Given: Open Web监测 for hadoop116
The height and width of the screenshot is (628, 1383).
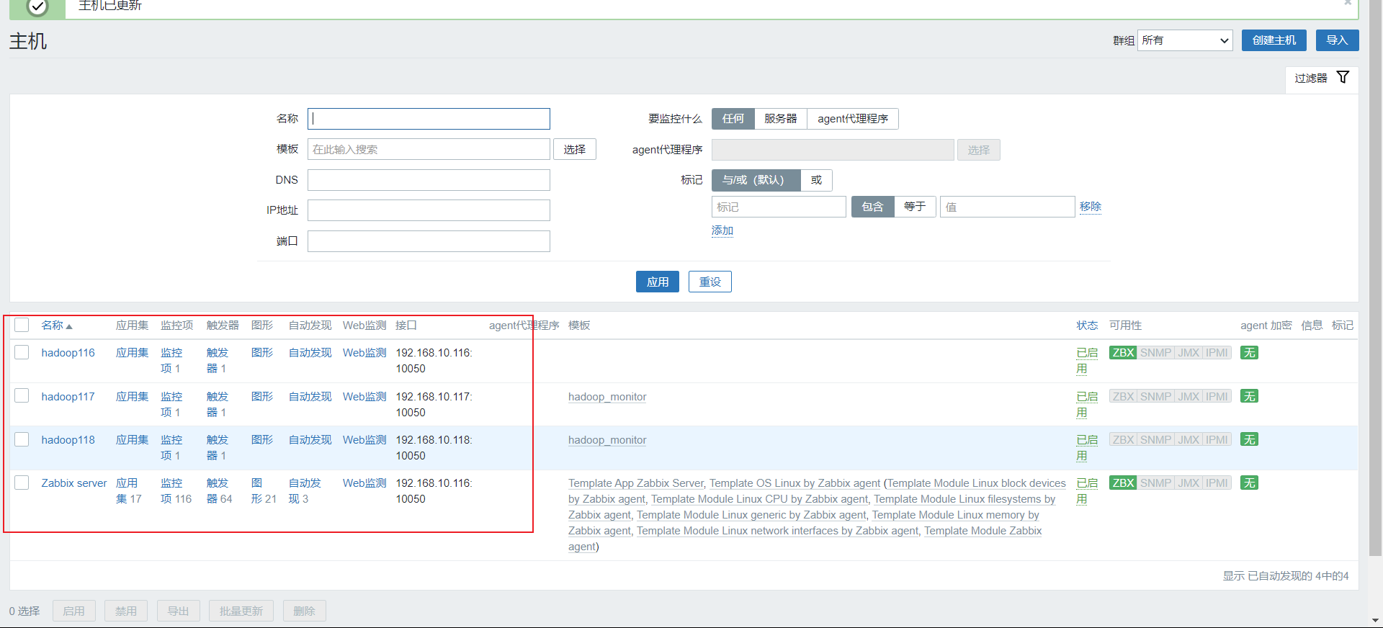Looking at the screenshot, I should pos(364,353).
